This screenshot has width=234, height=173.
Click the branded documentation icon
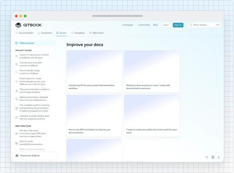[x=16, y=143]
